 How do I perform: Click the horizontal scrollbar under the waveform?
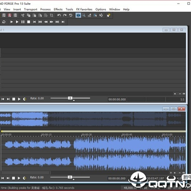tap(25, 172)
